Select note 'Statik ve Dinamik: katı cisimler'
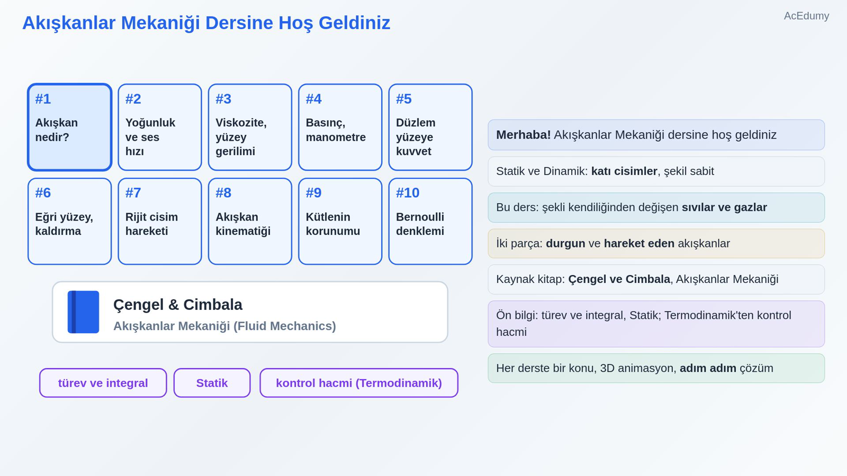Image resolution: width=847 pixels, height=476 pixels. point(656,171)
